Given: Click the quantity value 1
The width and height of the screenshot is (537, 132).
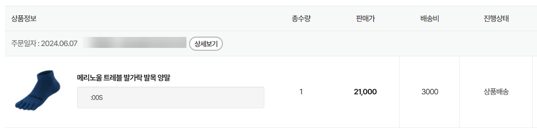Looking at the screenshot, I should [x=301, y=92].
